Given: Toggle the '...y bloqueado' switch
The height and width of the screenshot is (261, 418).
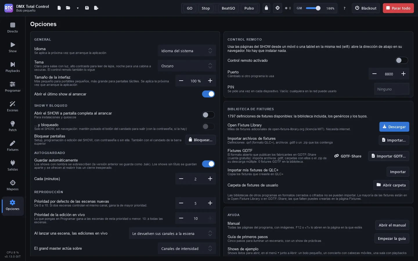Looking at the screenshot, I should coord(208,126).
